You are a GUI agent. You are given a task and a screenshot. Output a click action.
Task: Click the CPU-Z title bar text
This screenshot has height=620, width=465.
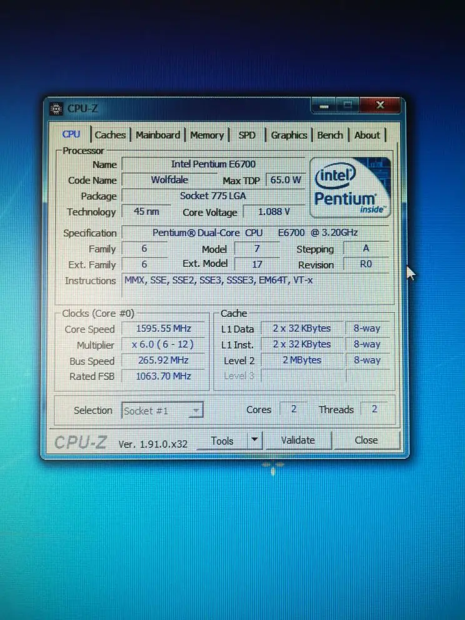point(82,108)
